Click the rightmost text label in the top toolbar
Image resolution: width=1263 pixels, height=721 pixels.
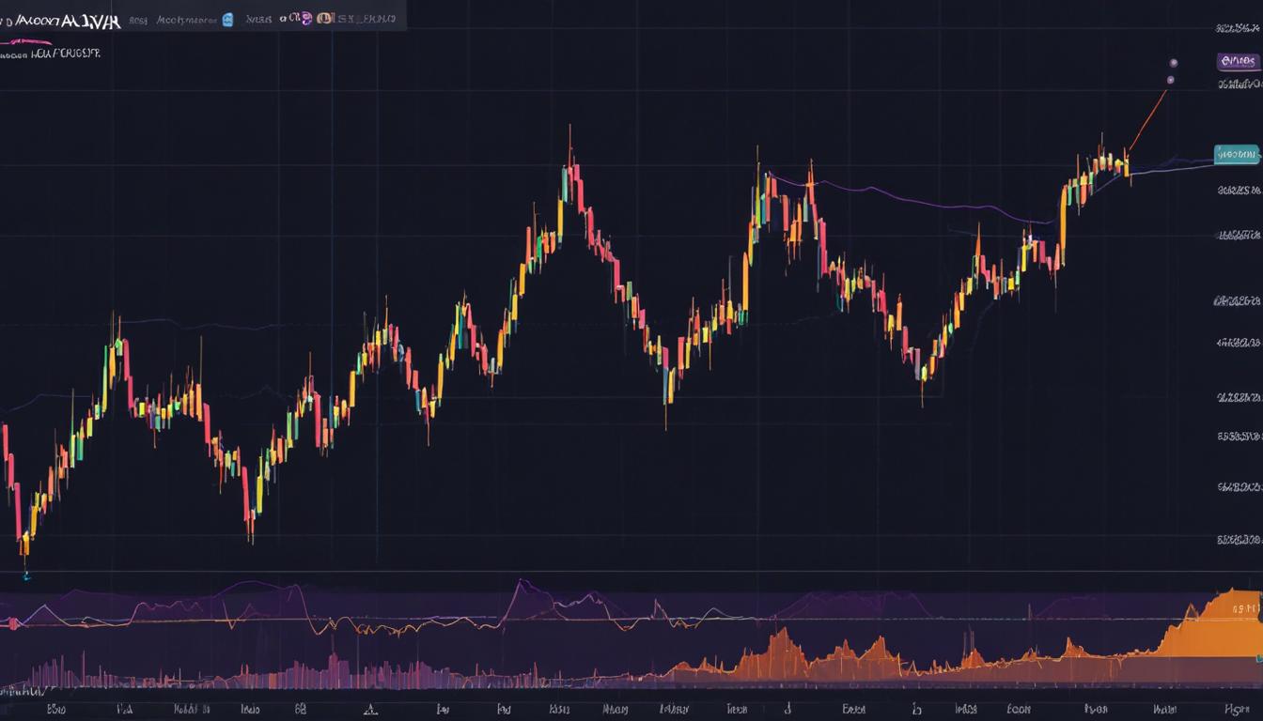pos(366,17)
